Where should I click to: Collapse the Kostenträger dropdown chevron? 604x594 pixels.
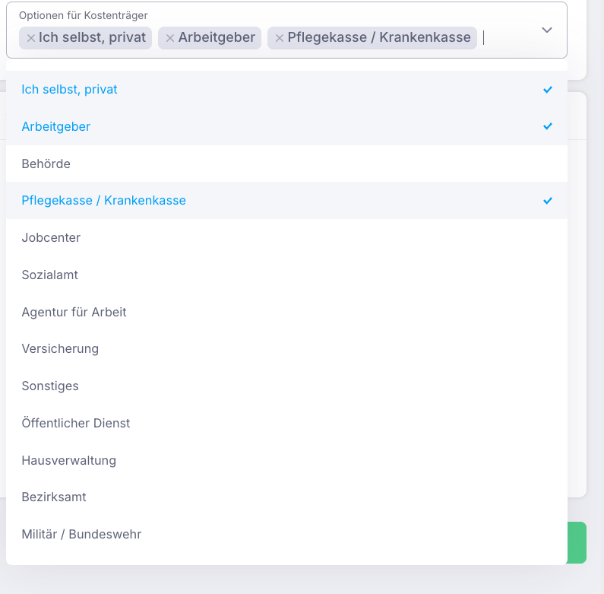546,30
